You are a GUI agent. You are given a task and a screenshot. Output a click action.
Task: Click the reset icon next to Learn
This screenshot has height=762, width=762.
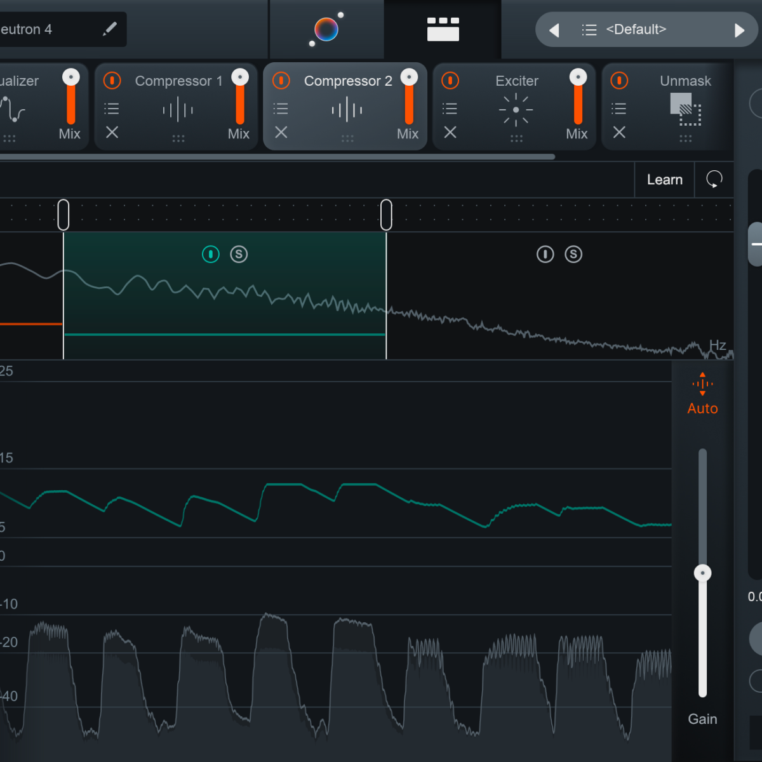[715, 180]
